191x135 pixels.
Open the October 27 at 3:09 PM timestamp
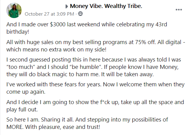point(49,14)
